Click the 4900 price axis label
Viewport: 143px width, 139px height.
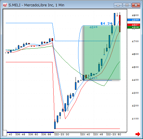tap(135, 15)
